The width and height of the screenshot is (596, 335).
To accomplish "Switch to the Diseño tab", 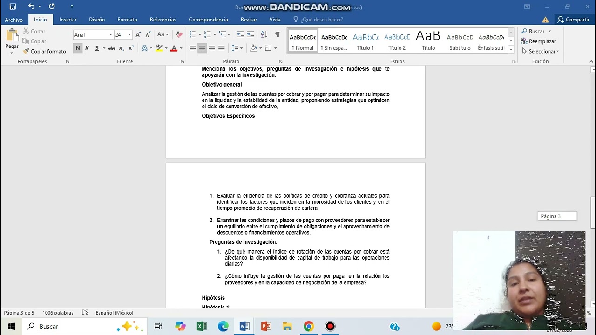I will (97, 20).
